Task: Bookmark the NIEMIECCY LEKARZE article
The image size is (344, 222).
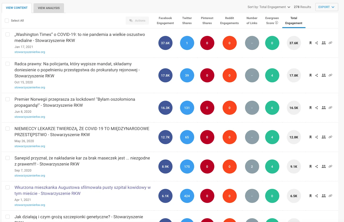Action: point(311,137)
